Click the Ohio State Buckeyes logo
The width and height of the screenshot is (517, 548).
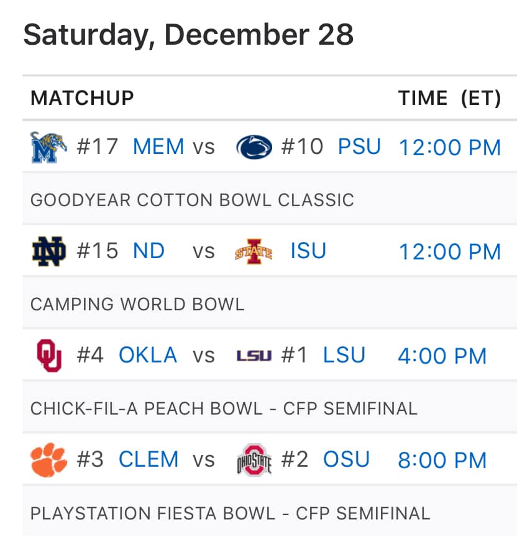point(254,460)
